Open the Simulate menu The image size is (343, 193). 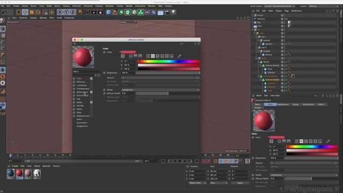click(x=109, y=6)
